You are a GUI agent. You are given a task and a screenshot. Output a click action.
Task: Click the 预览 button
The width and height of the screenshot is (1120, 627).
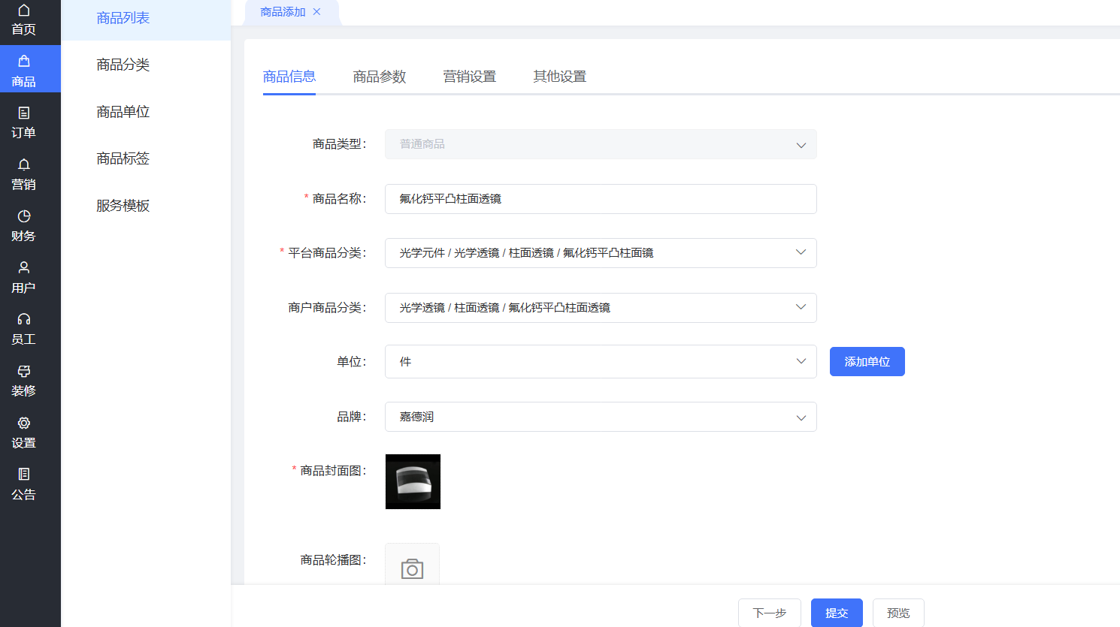(x=898, y=613)
